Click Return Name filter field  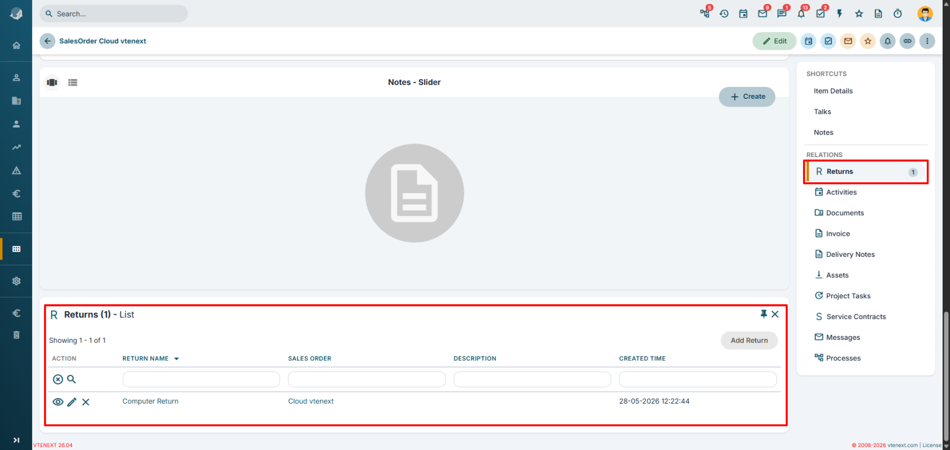pos(201,379)
